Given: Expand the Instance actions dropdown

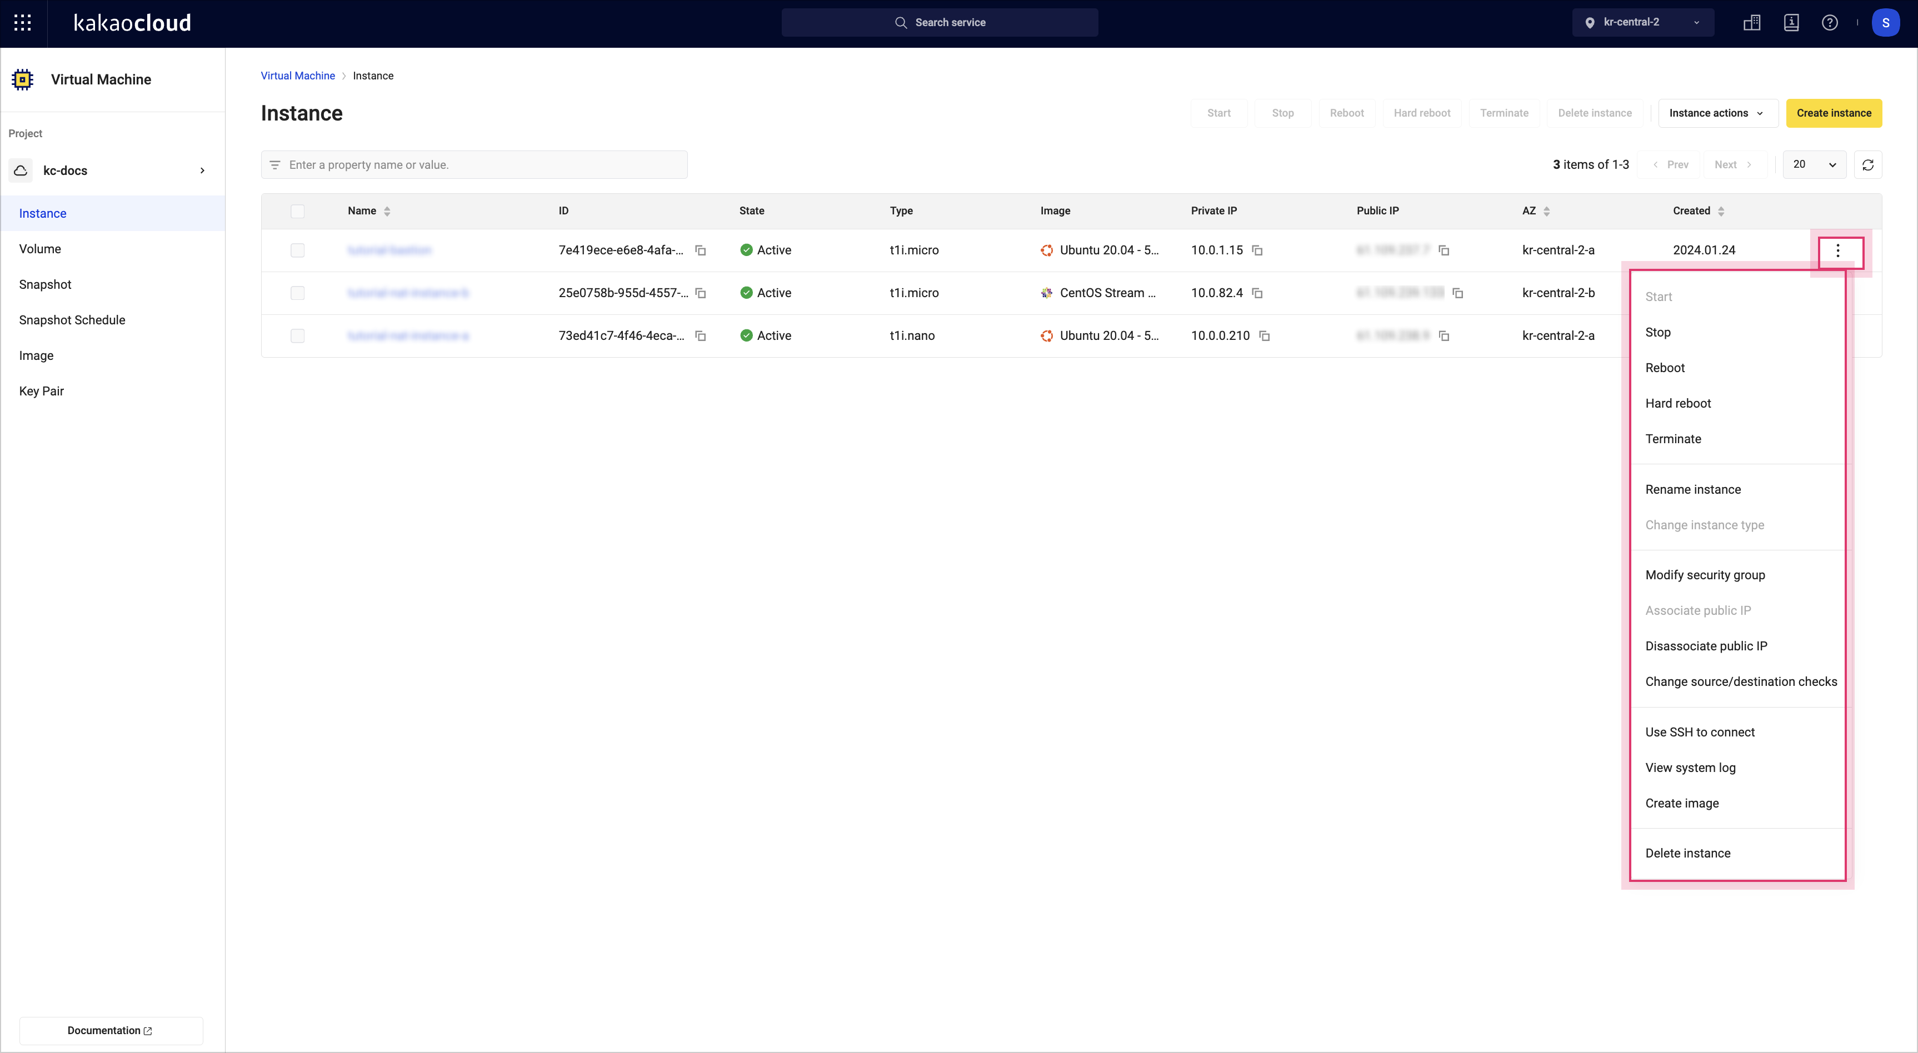Looking at the screenshot, I should click(1718, 113).
